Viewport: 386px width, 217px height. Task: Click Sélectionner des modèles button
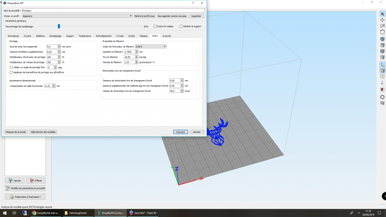point(43,132)
